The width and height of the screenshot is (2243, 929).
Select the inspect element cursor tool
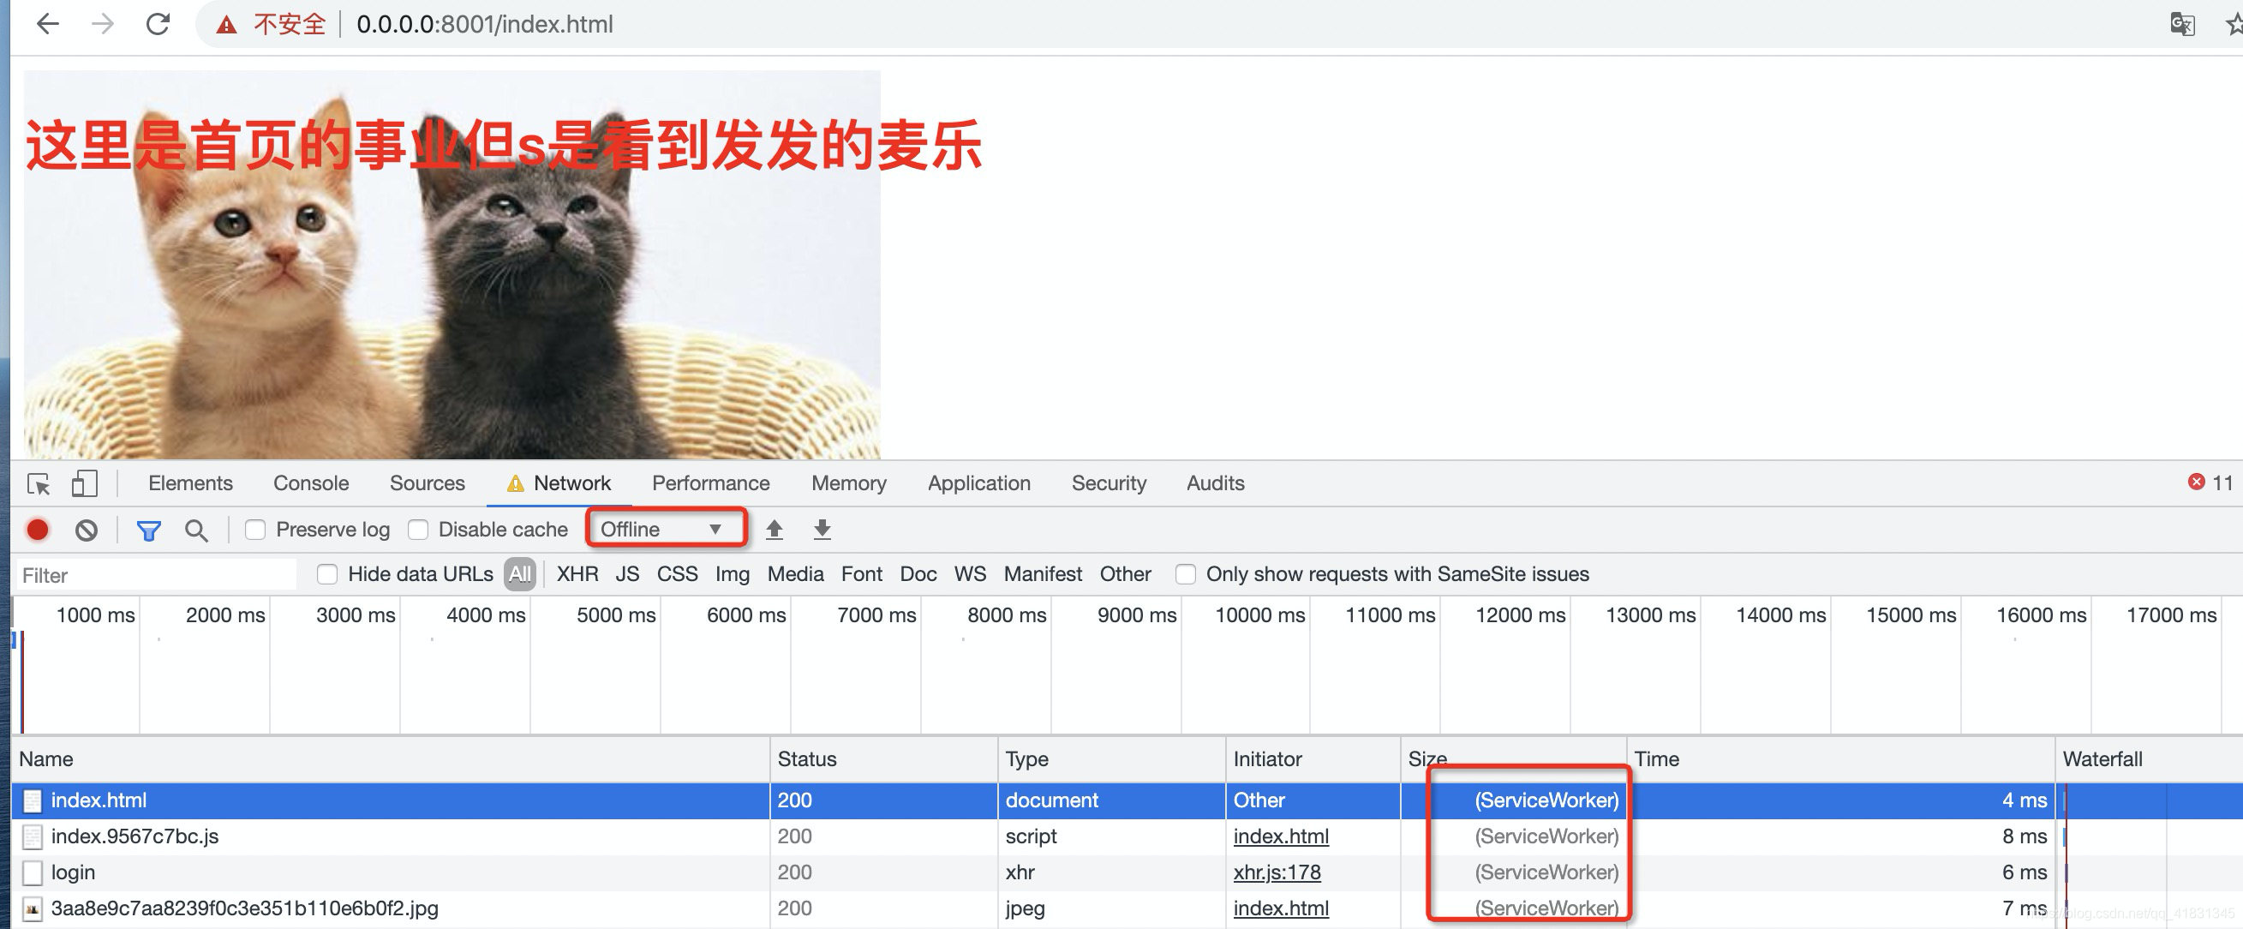(39, 483)
